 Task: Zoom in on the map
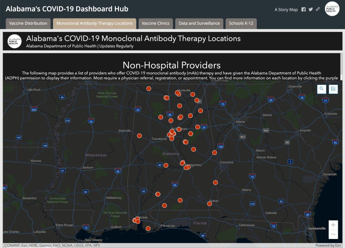click(x=333, y=225)
